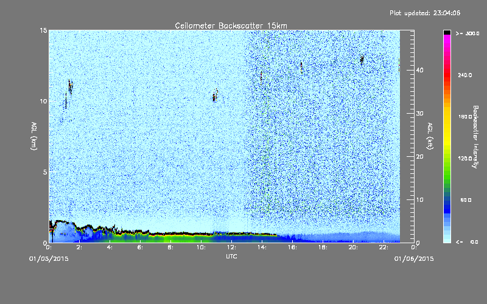
Task: Click the 'Backscatter Intensity' colorbar title
Action: (x=475, y=137)
